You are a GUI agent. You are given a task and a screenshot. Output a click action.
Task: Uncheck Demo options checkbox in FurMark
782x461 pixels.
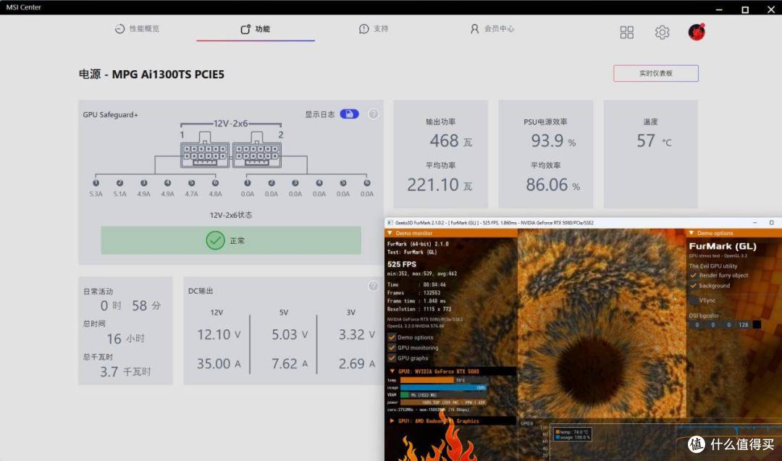pos(392,337)
